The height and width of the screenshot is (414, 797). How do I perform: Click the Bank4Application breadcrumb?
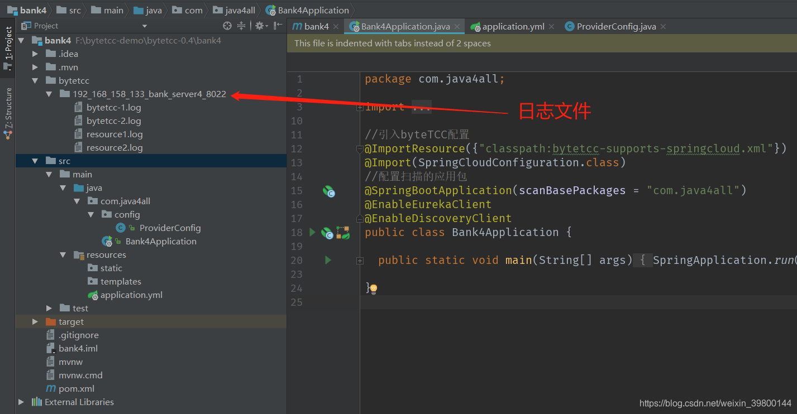[308, 10]
